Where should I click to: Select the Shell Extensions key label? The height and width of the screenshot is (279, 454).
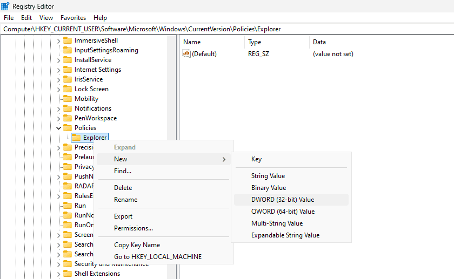coord(97,274)
